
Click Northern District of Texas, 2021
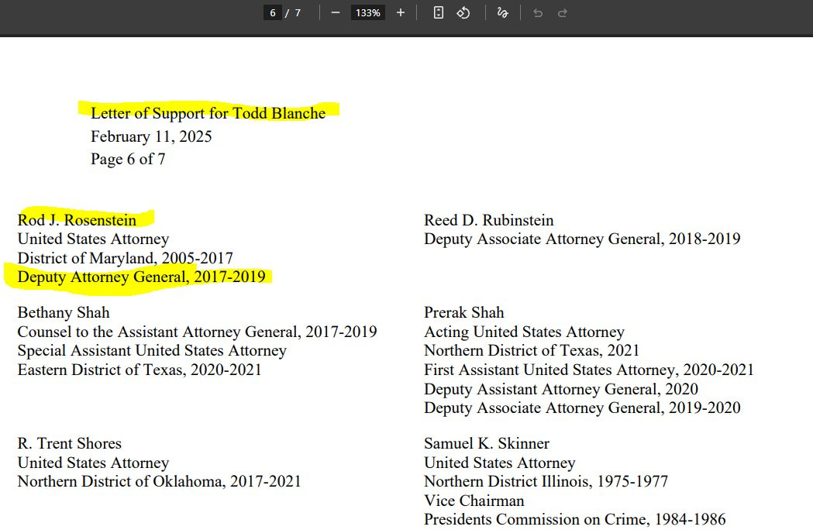[x=532, y=350]
